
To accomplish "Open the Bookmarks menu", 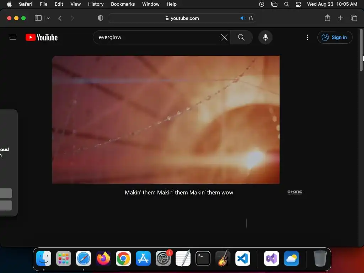I will point(123,4).
